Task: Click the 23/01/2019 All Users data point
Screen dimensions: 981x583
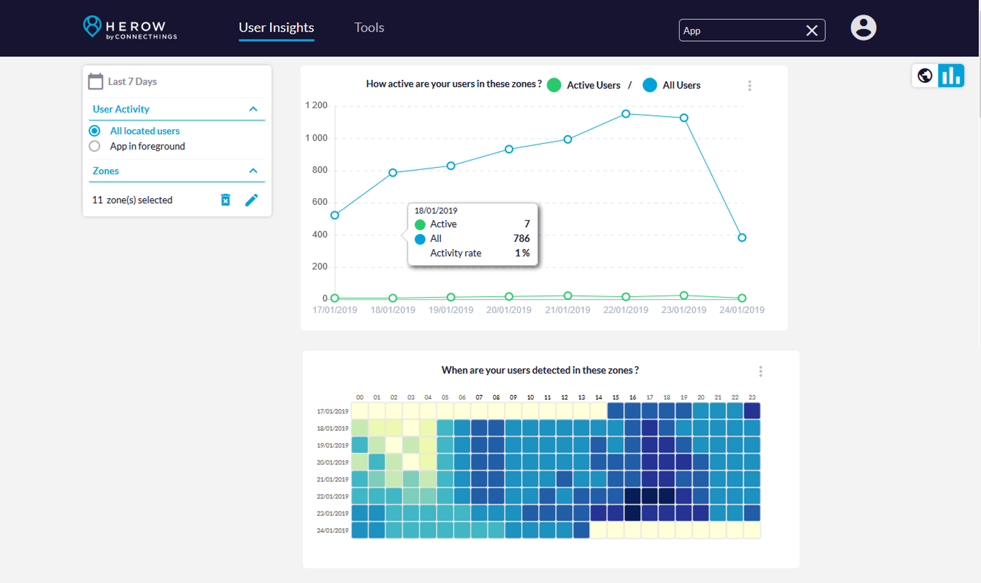Action: [684, 118]
